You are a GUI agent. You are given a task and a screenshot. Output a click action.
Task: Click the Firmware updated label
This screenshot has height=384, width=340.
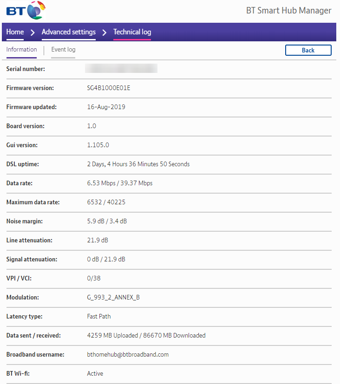[32, 107]
